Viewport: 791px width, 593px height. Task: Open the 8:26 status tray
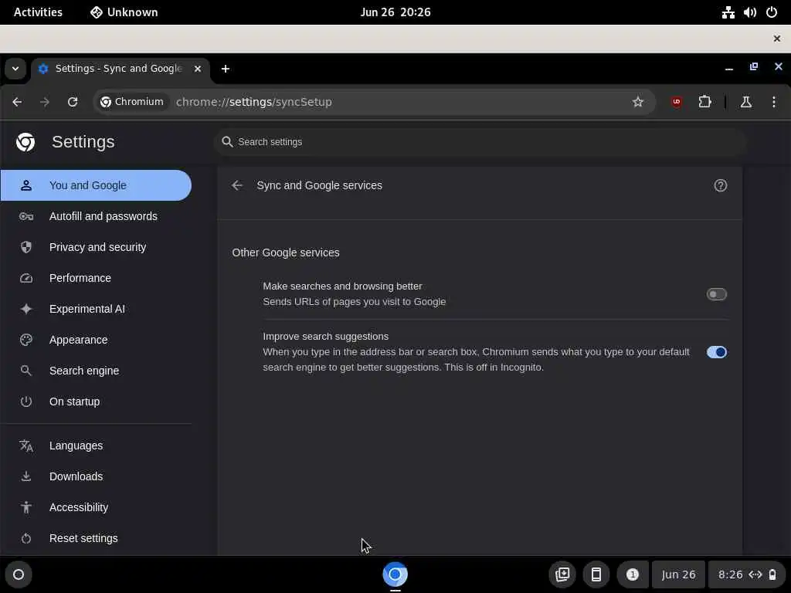tap(747, 574)
